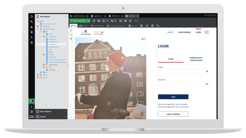Expand the Assets panel
Image resolution: width=246 pixels, height=138 pixels.
tap(65, 117)
